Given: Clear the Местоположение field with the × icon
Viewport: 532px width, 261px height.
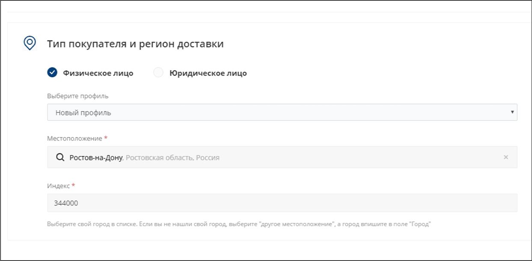Looking at the screenshot, I should pos(506,158).
